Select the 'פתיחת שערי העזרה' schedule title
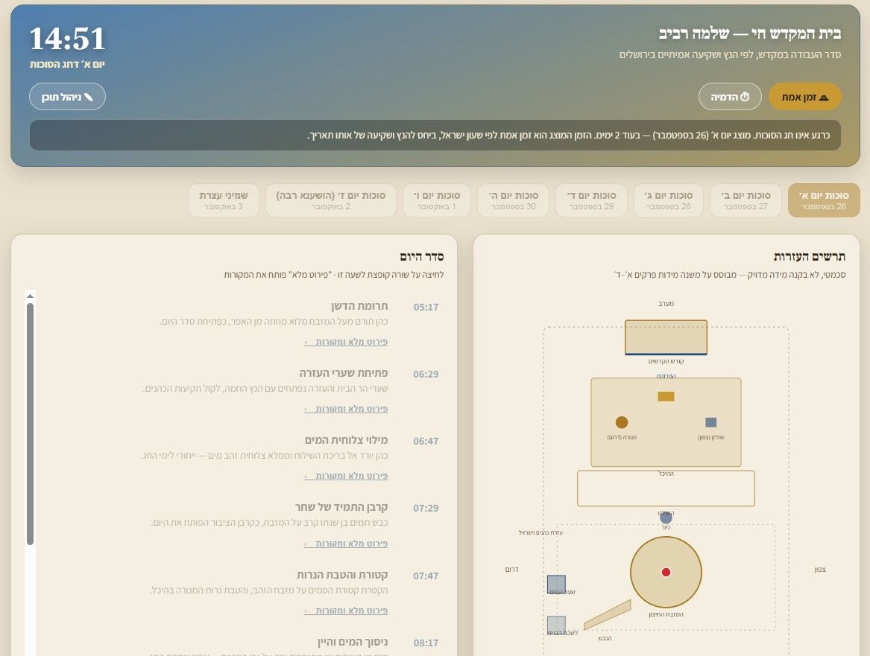 click(x=344, y=373)
